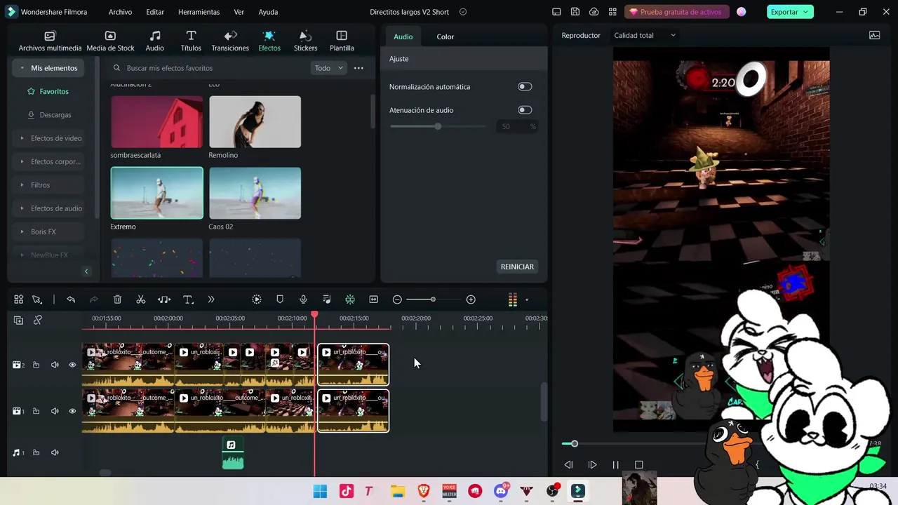Zoom out timeline with minus icon

click(x=397, y=299)
